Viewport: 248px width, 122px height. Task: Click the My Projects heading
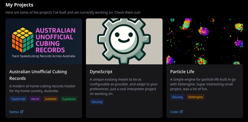click(x=19, y=5)
